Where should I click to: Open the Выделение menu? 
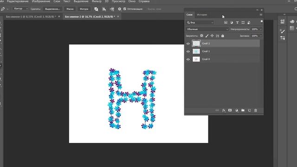[81, 1]
